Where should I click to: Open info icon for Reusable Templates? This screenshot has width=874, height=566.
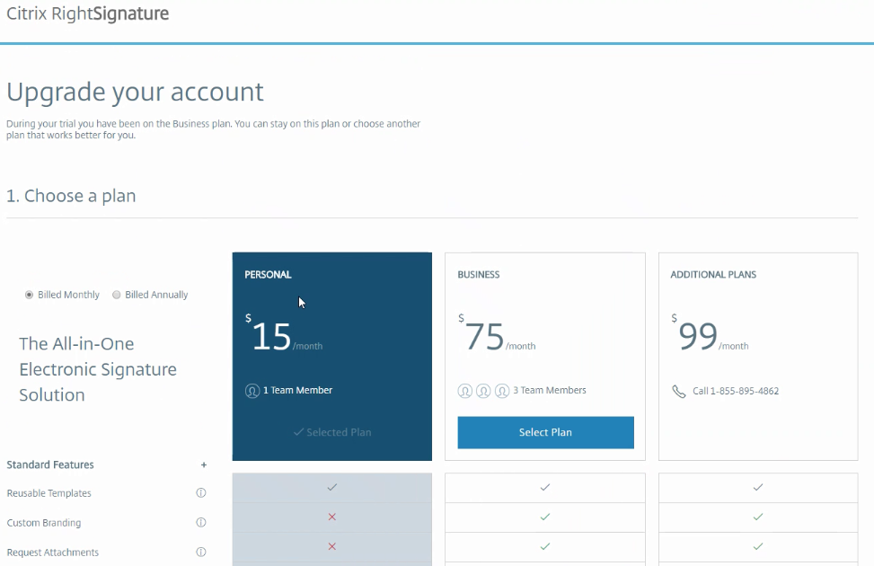(201, 493)
